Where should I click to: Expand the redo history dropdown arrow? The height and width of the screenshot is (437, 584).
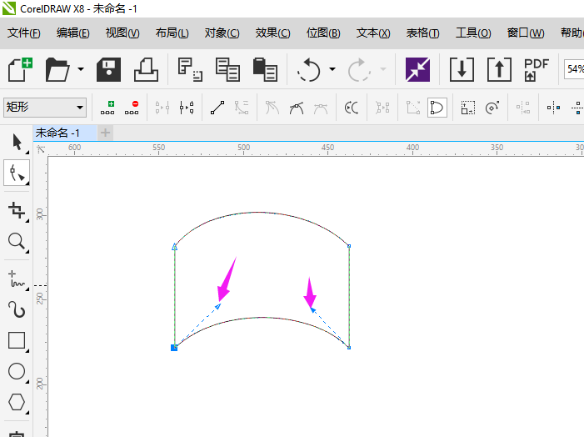click(x=383, y=69)
